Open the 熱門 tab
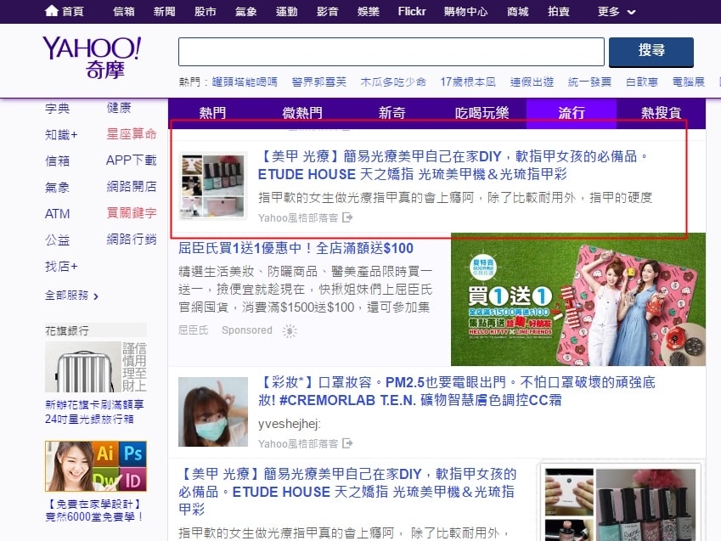 pyautogui.click(x=212, y=113)
